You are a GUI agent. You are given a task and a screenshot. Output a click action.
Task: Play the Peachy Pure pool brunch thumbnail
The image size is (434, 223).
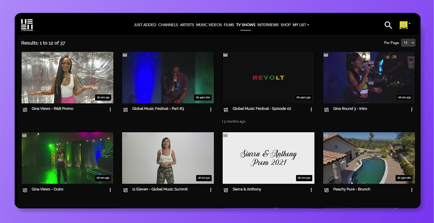tap(369, 158)
